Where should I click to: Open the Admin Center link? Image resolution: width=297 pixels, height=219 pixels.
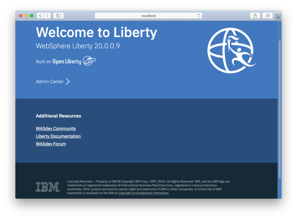point(50,81)
